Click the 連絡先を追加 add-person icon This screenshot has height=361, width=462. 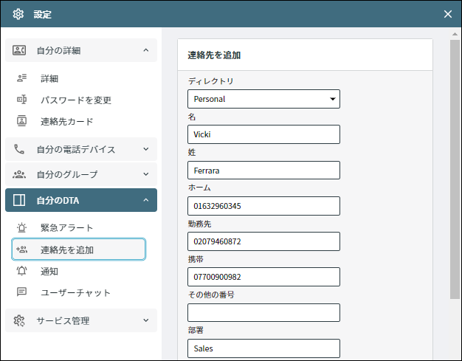tap(21, 250)
